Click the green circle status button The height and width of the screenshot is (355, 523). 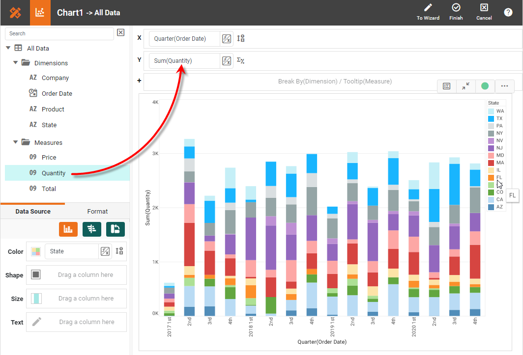click(485, 86)
